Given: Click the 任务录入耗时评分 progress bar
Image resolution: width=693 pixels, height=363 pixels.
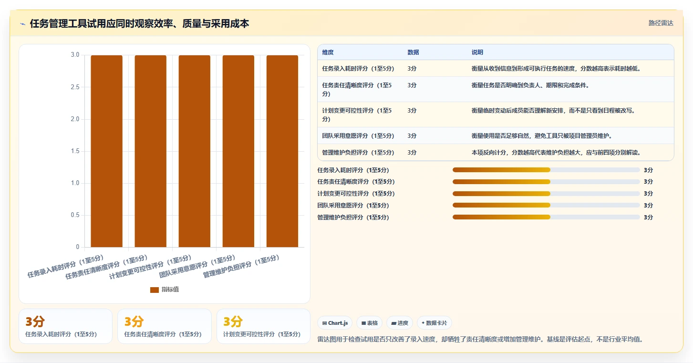Looking at the screenshot, I should point(546,170).
